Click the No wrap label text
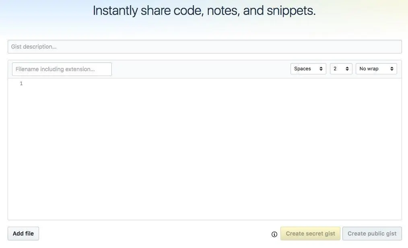Image resolution: width=408 pixels, height=248 pixels. click(x=369, y=69)
